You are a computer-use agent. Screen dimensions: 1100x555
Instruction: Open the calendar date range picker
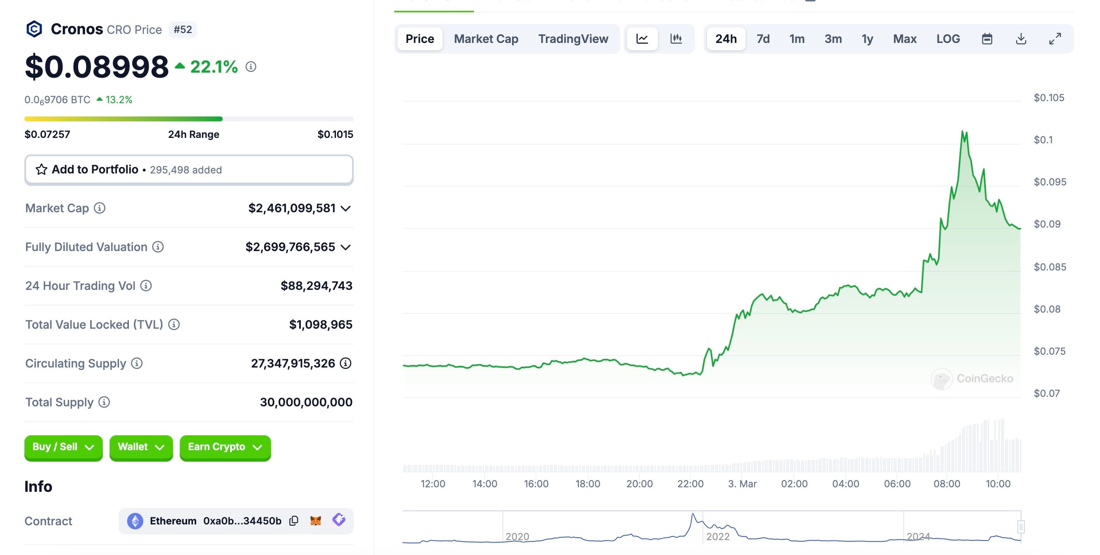986,39
